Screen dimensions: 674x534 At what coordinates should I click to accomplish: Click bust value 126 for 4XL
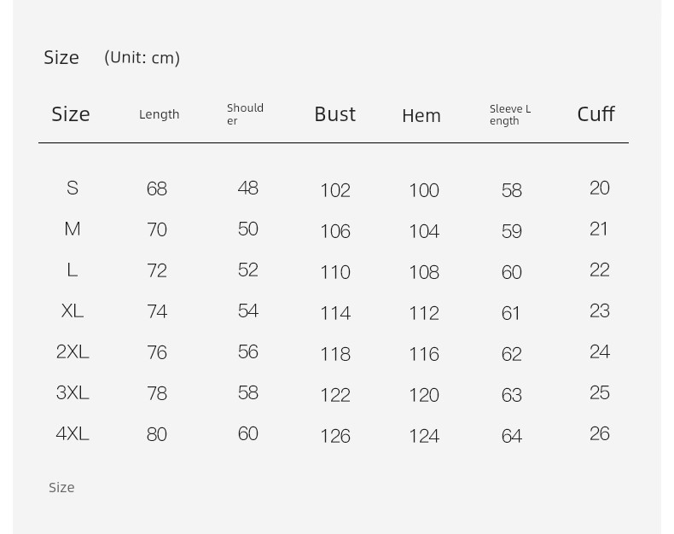pyautogui.click(x=335, y=436)
